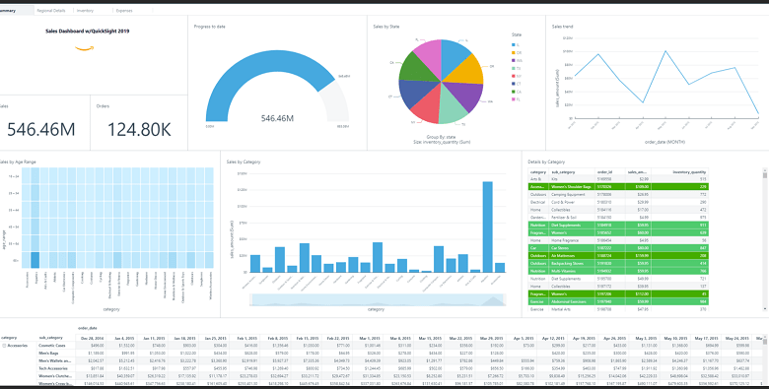Viewport: 769px width, 389px height.
Task: Click the OR orange legend swatch
Action: [514, 52]
